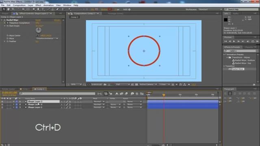The height and width of the screenshot is (146, 260).
Task: Expand the Feather property
Action: [x=4, y=41]
